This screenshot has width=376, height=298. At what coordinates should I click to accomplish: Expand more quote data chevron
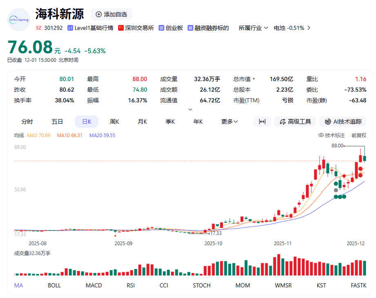pyautogui.click(x=190, y=110)
